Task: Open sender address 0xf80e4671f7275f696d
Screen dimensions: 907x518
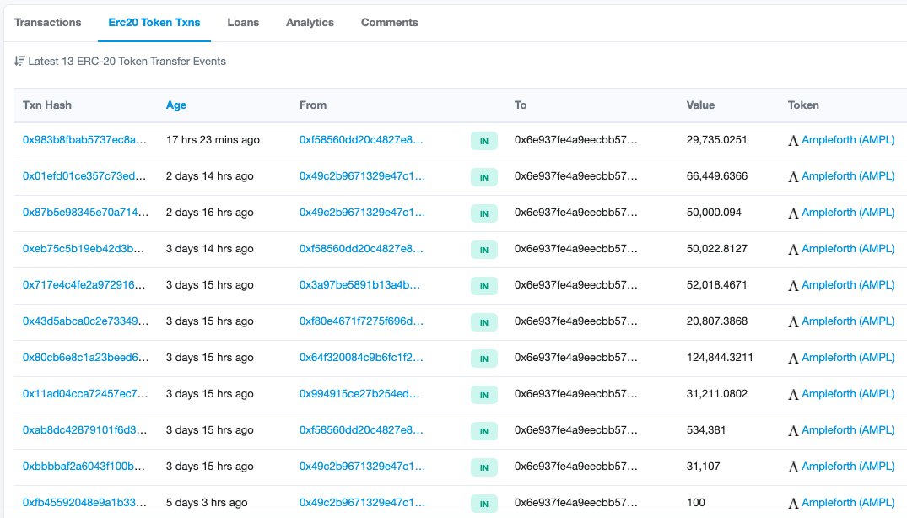Action: 361,321
